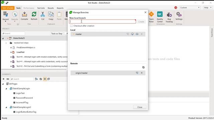The image size is (214, 120).
Task: Click the Tests as Step button
Action: point(57,33)
